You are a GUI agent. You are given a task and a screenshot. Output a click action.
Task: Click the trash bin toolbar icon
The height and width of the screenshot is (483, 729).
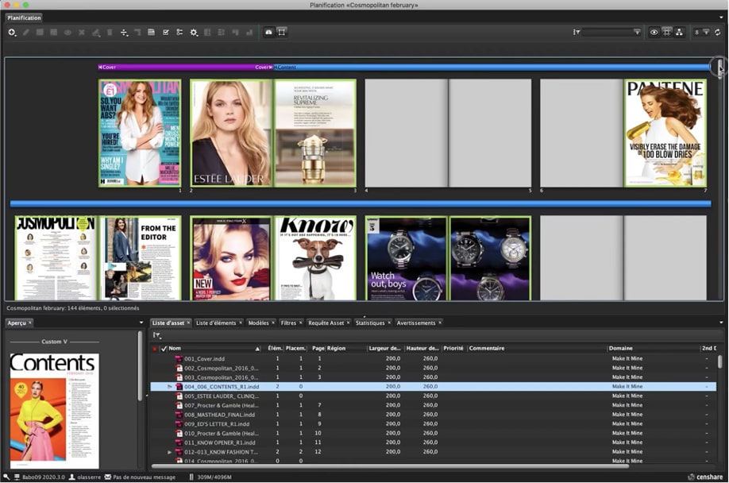pos(110,32)
